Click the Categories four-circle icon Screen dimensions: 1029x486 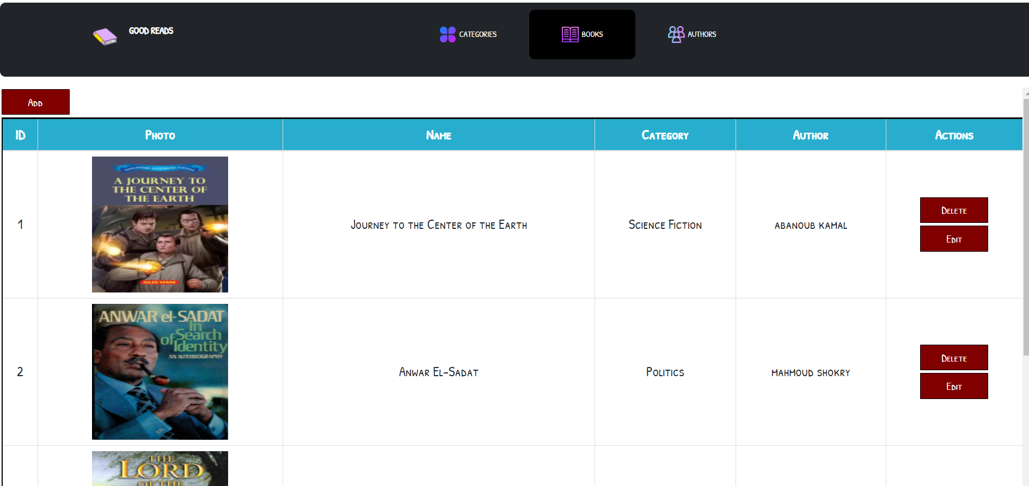(x=448, y=34)
